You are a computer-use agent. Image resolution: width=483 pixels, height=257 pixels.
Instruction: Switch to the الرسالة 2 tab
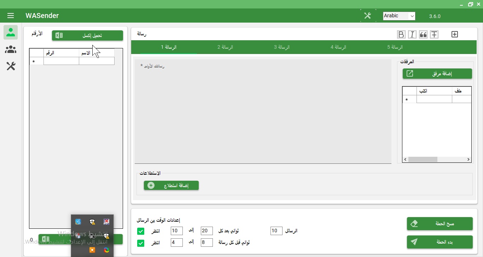[225, 47]
